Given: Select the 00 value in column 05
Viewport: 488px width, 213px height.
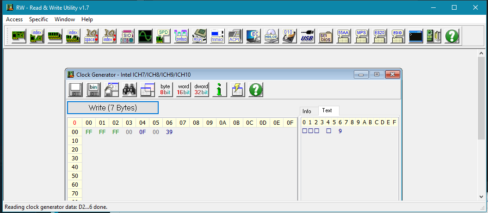Looking at the screenshot, I should click(156, 132).
